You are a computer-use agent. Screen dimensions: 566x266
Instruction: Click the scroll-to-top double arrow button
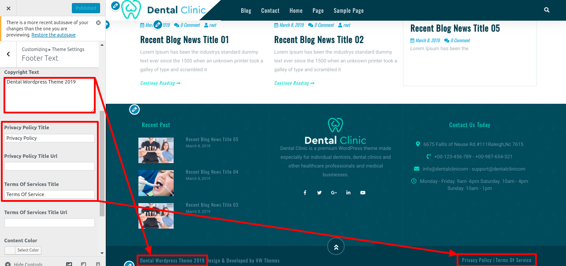tap(336, 247)
